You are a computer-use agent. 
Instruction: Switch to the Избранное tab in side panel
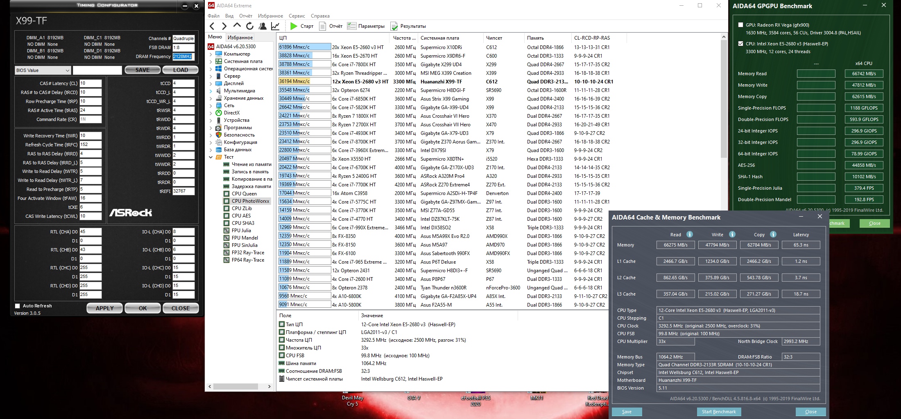click(240, 37)
